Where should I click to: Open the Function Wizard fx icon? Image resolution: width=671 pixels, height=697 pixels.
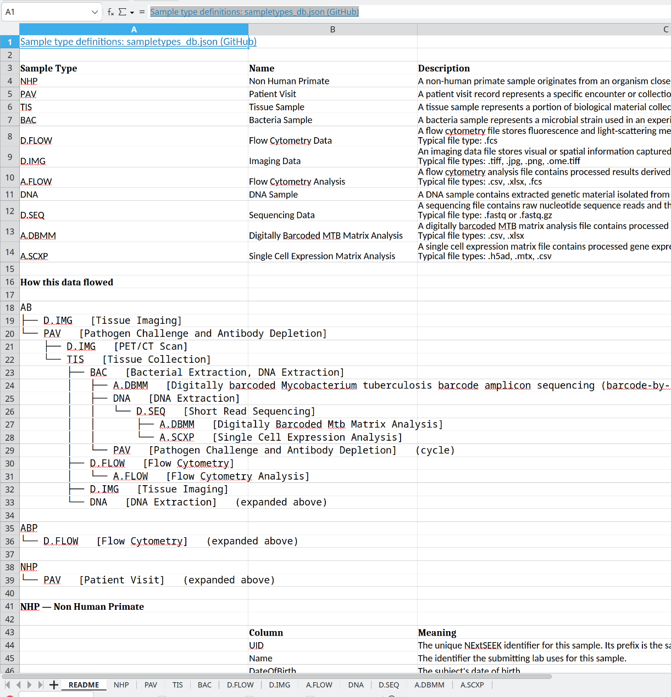(x=110, y=12)
